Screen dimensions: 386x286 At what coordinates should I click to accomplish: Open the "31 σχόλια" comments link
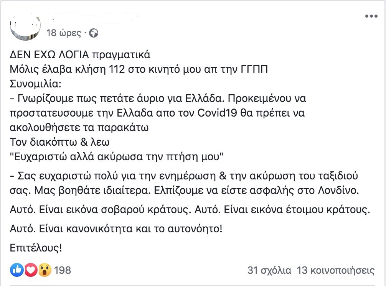click(x=269, y=270)
